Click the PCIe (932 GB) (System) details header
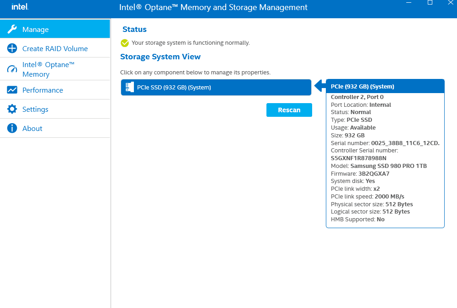The image size is (457, 308). point(385,86)
